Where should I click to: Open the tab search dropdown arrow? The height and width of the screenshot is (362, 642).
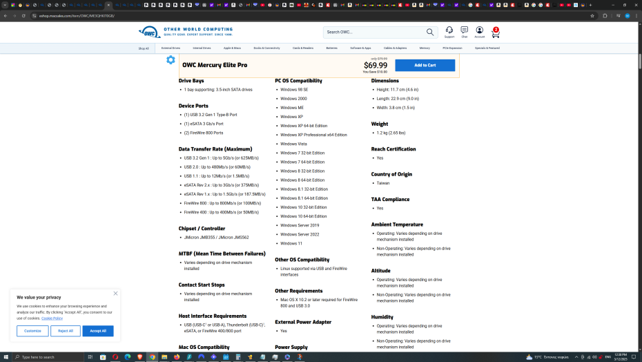5,5
